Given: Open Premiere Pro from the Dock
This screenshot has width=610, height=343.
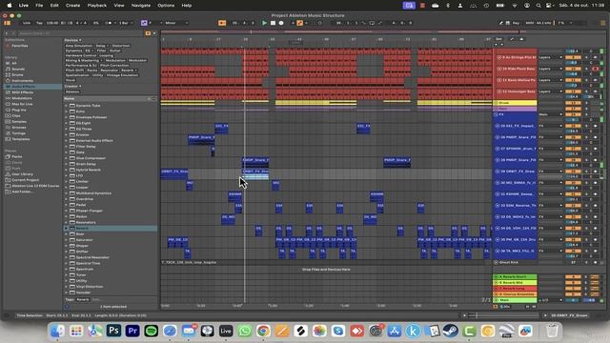Looking at the screenshot, I should click(x=132, y=331).
